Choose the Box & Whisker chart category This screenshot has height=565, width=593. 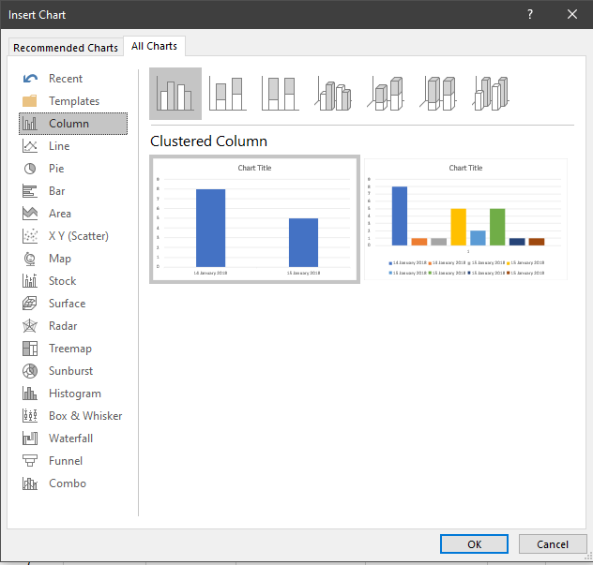(x=73, y=416)
